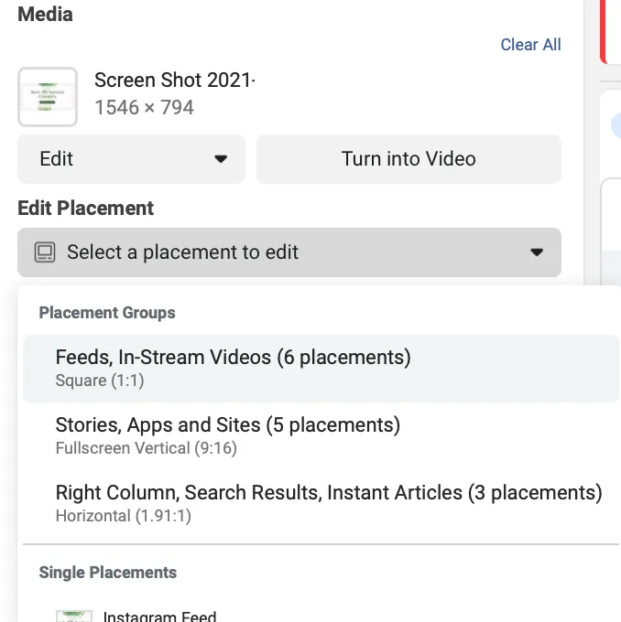Click Turn into Video button

(409, 159)
